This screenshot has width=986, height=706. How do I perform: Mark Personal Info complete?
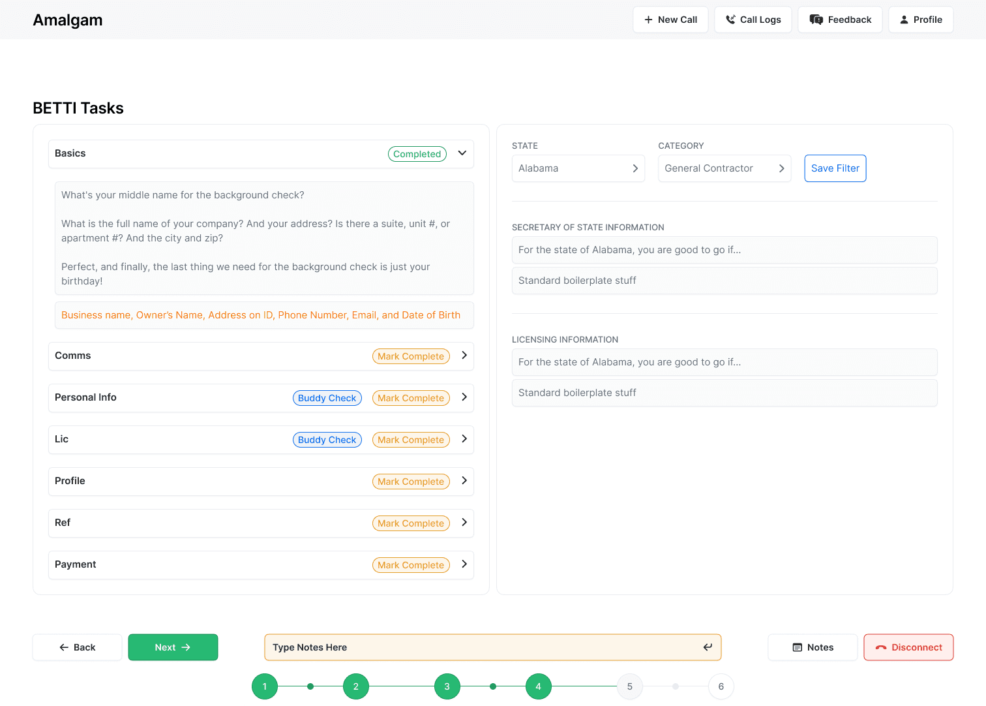point(411,398)
